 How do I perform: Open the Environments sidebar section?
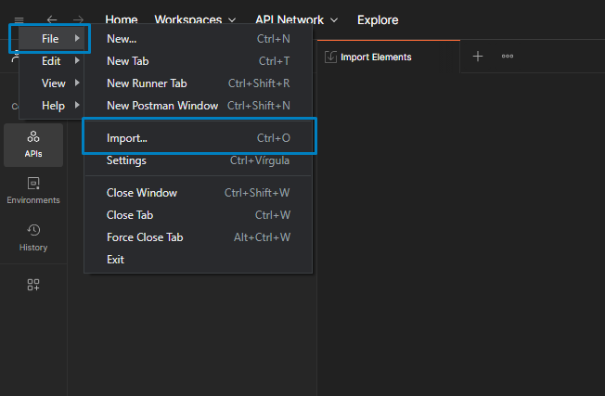pos(33,191)
